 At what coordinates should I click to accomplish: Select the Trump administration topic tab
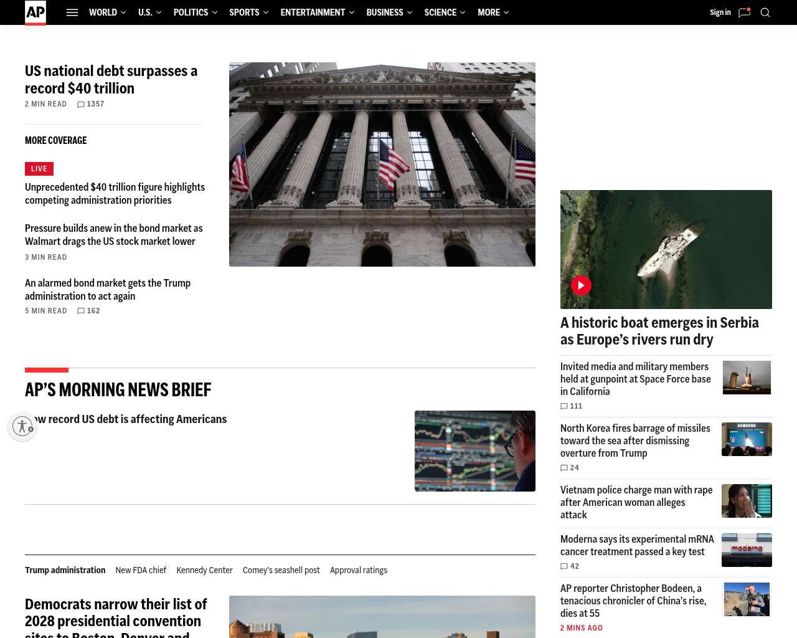tap(65, 570)
